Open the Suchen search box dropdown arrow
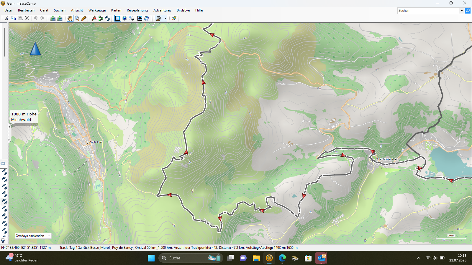This screenshot has width=472, height=265. tap(461, 11)
